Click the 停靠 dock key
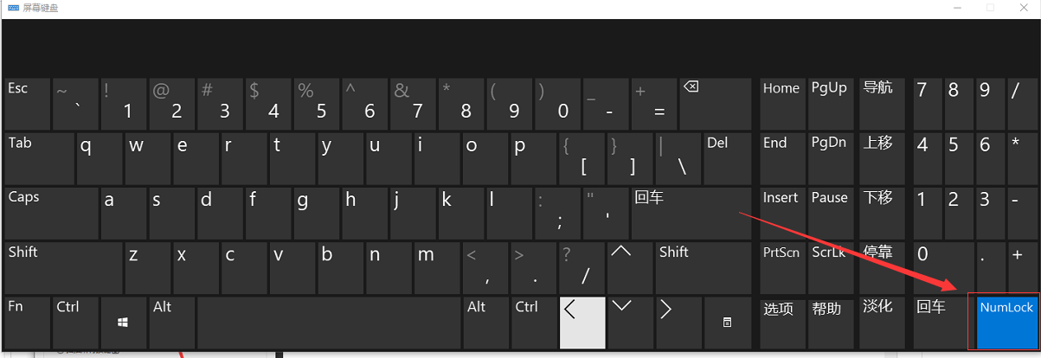 pos(879,267)
